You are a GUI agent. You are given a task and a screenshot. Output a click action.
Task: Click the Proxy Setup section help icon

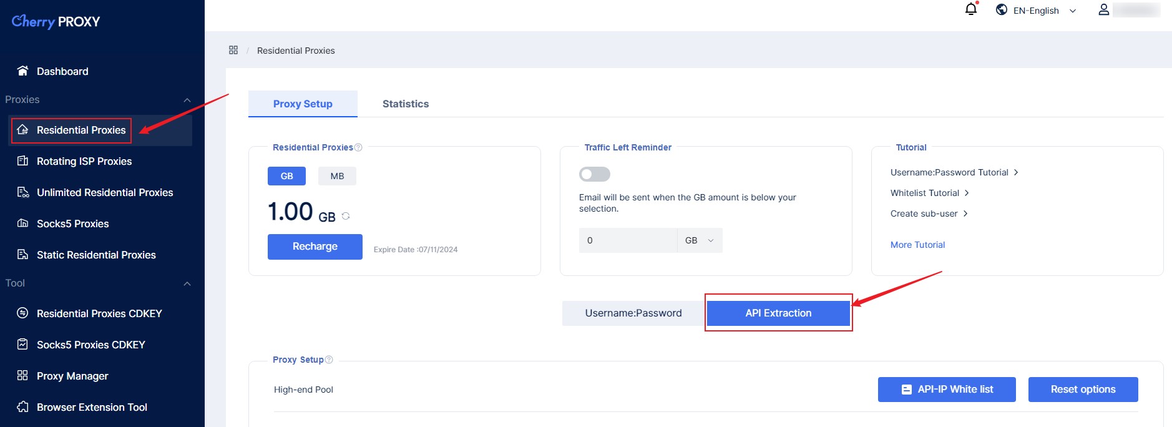coord(329,360)
